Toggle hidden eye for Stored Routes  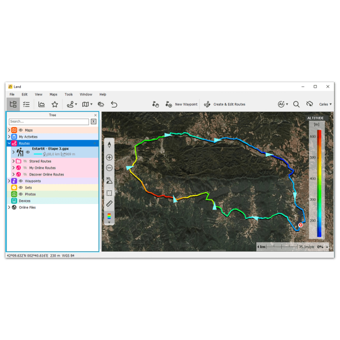pyautogui.click(x=25, y=161)
